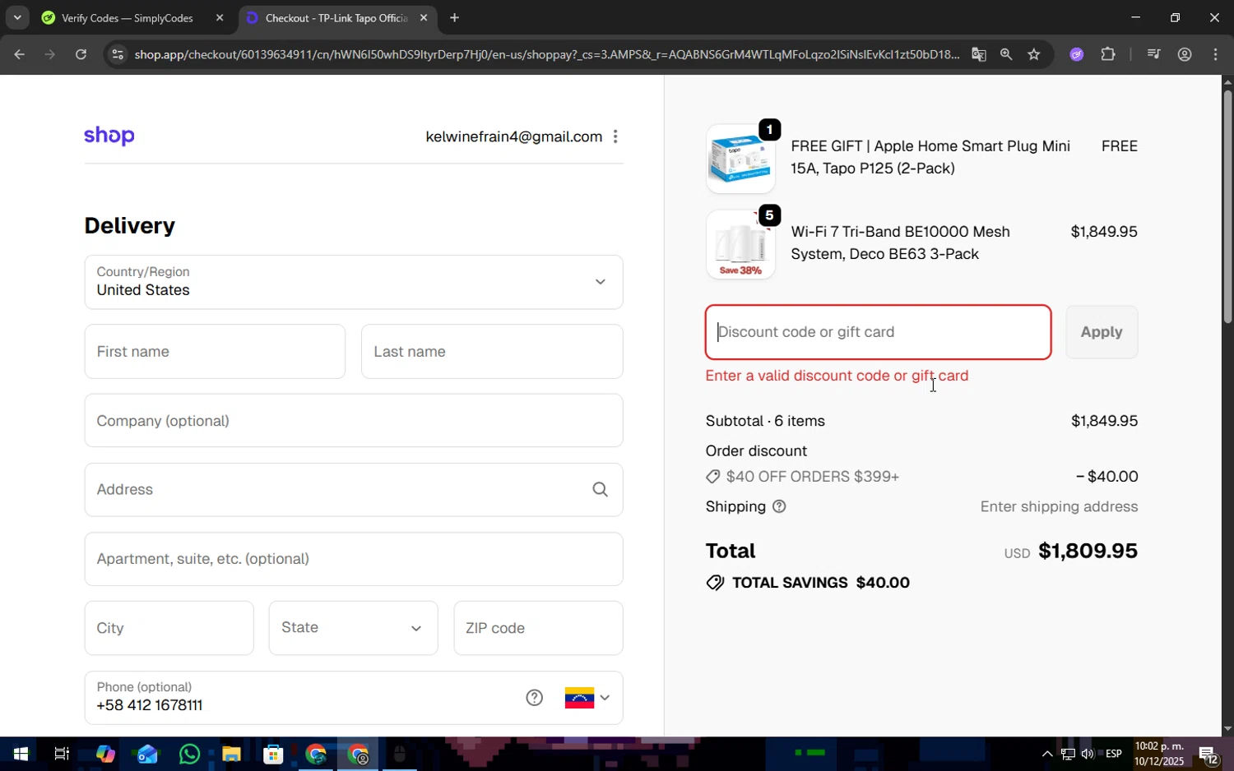
Task: Open phone country flag selector
Action: [587, 698]
